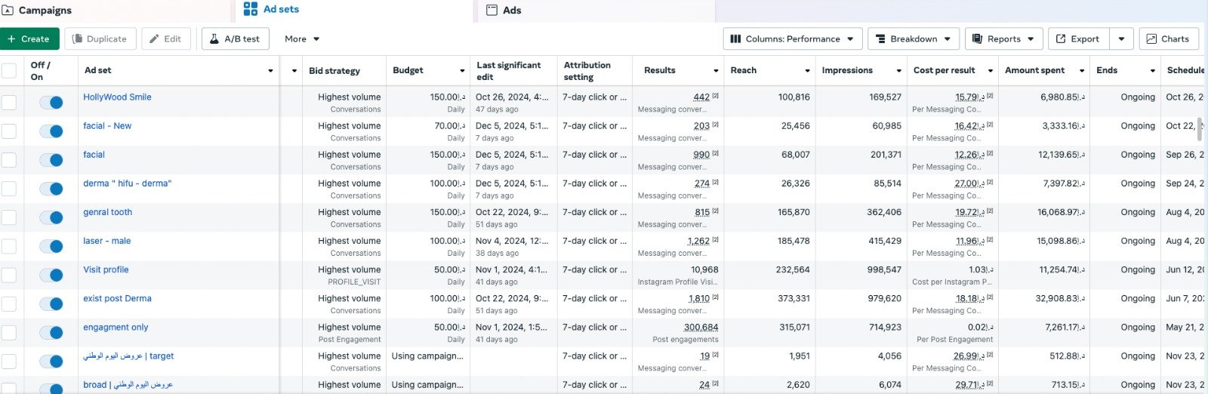This screenshot has height=394, width=1208.
Task: Check the select-all checkbox in header
Action: coord(9,71)
